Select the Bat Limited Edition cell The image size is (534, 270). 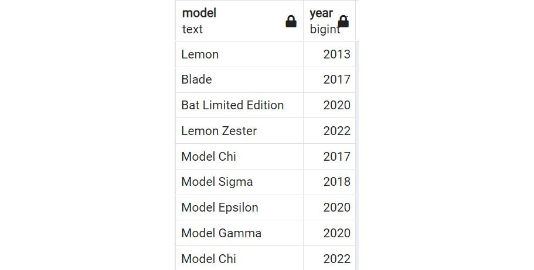pyautogui.click(x=239, y=105)
